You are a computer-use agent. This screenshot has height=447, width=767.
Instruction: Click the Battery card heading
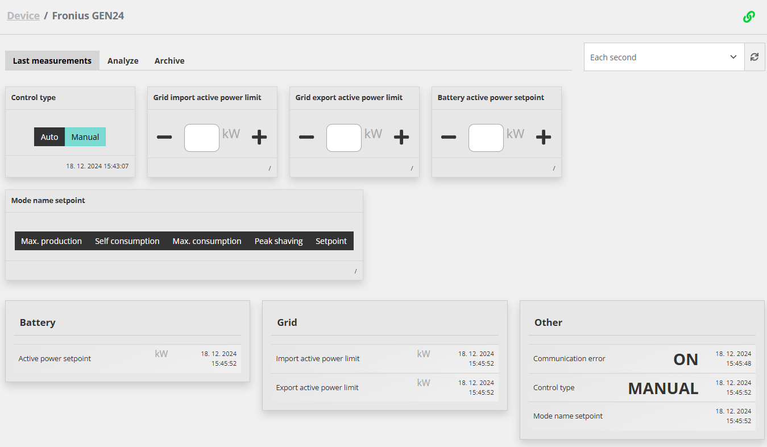tap(38, 322)
